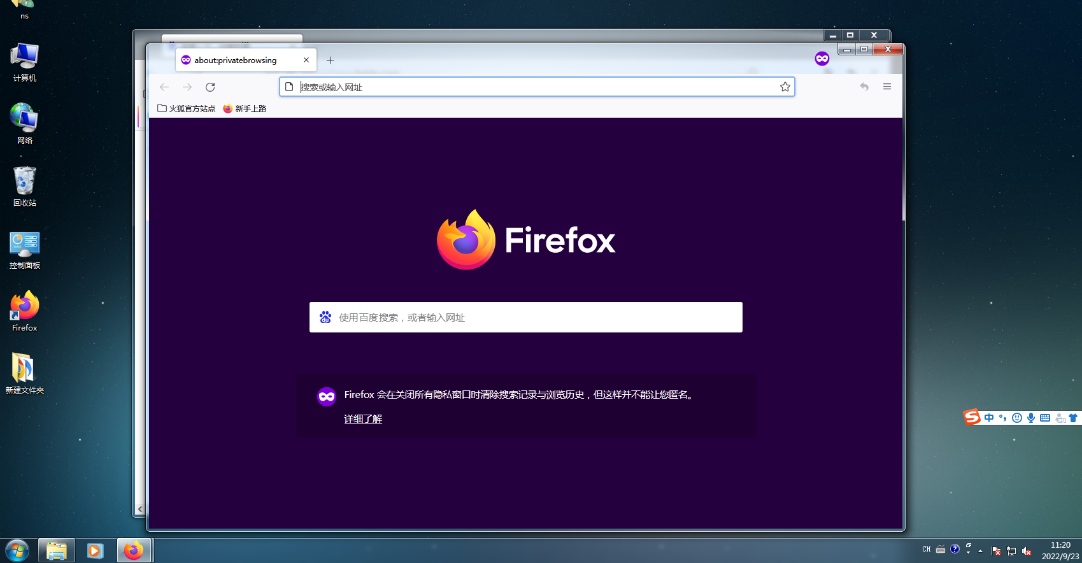This screenshot has width=1082, height=563.
Task: Open the Action Center flag icon
Action: click(x=996, y=551)
